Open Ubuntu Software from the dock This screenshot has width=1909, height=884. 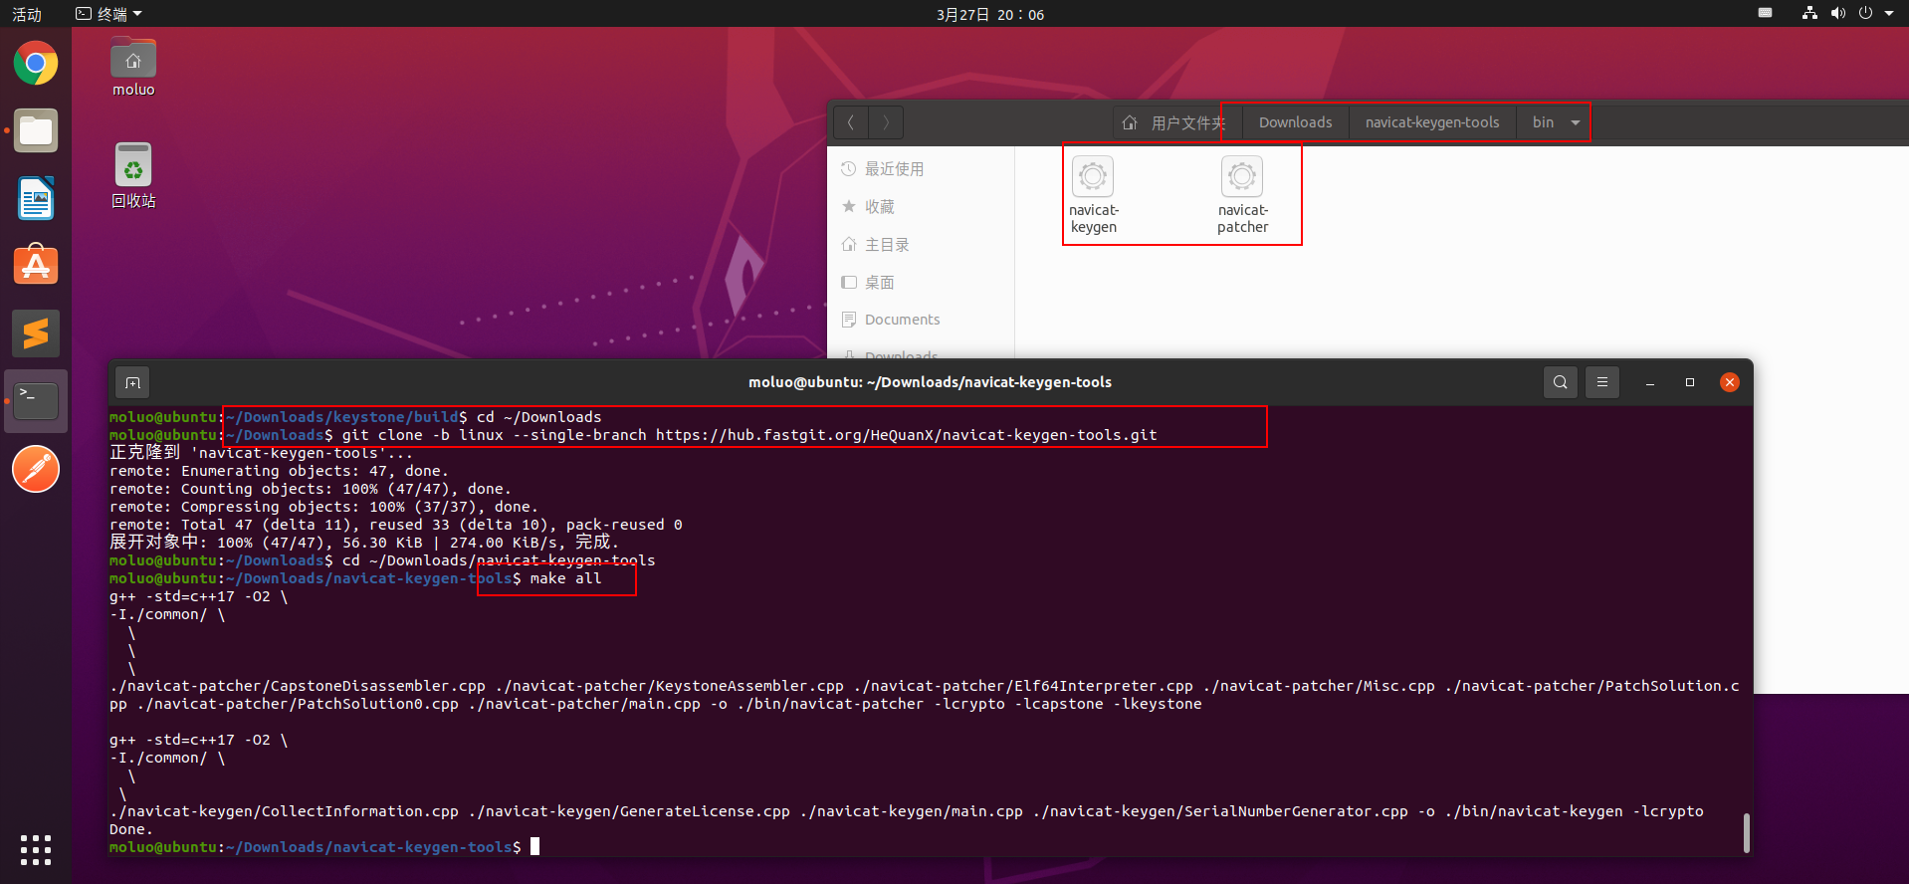click(x=36, y=266)
